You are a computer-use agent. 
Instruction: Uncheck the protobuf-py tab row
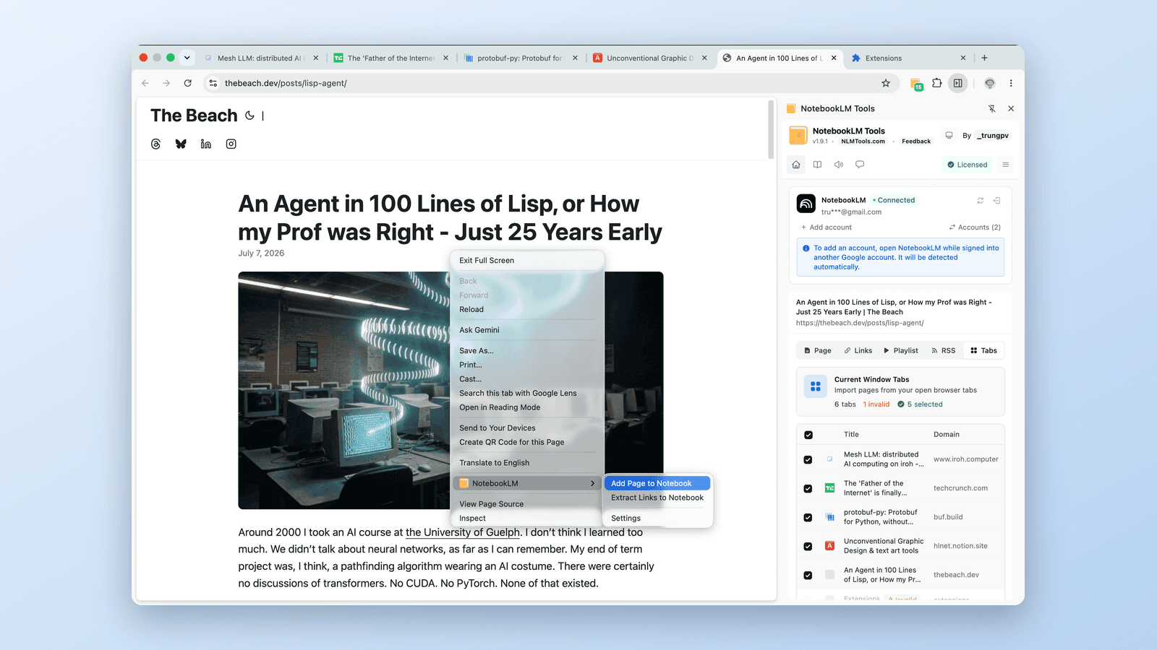(x=808, y=517)
